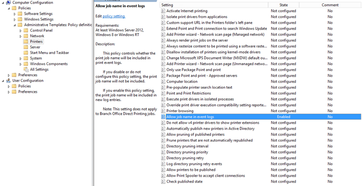
Task: Click the policy icon beside Printer browsing
Action: pyautogui.click(x=163, y=111)
